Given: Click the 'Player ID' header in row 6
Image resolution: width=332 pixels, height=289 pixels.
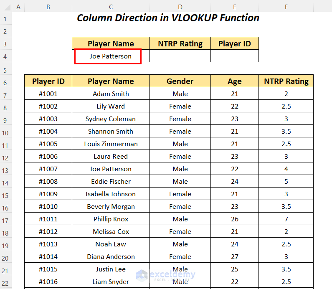Looking at the screenshot, I should 48,81.
